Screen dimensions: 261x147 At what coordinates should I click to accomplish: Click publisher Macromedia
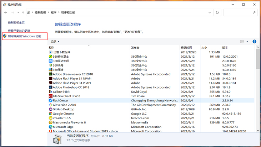pyautogui.click(x=140, y=122)
